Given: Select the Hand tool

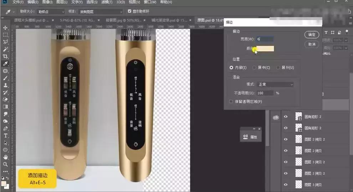Looking at the screenshot, I should pos(5,157).
